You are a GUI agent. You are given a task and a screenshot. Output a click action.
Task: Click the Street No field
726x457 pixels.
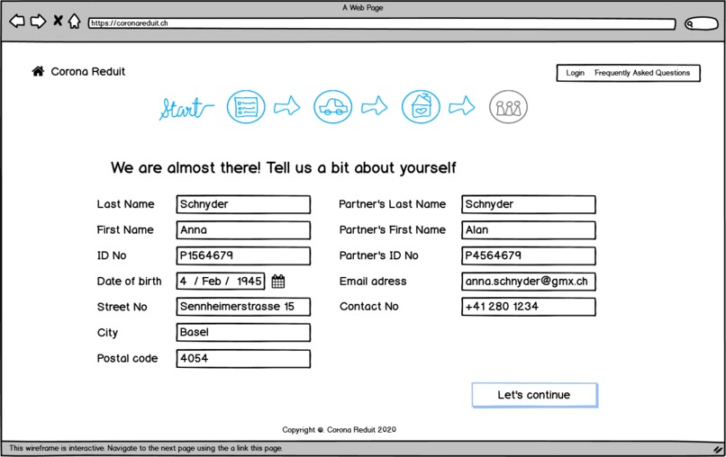[x=243, y=307]
